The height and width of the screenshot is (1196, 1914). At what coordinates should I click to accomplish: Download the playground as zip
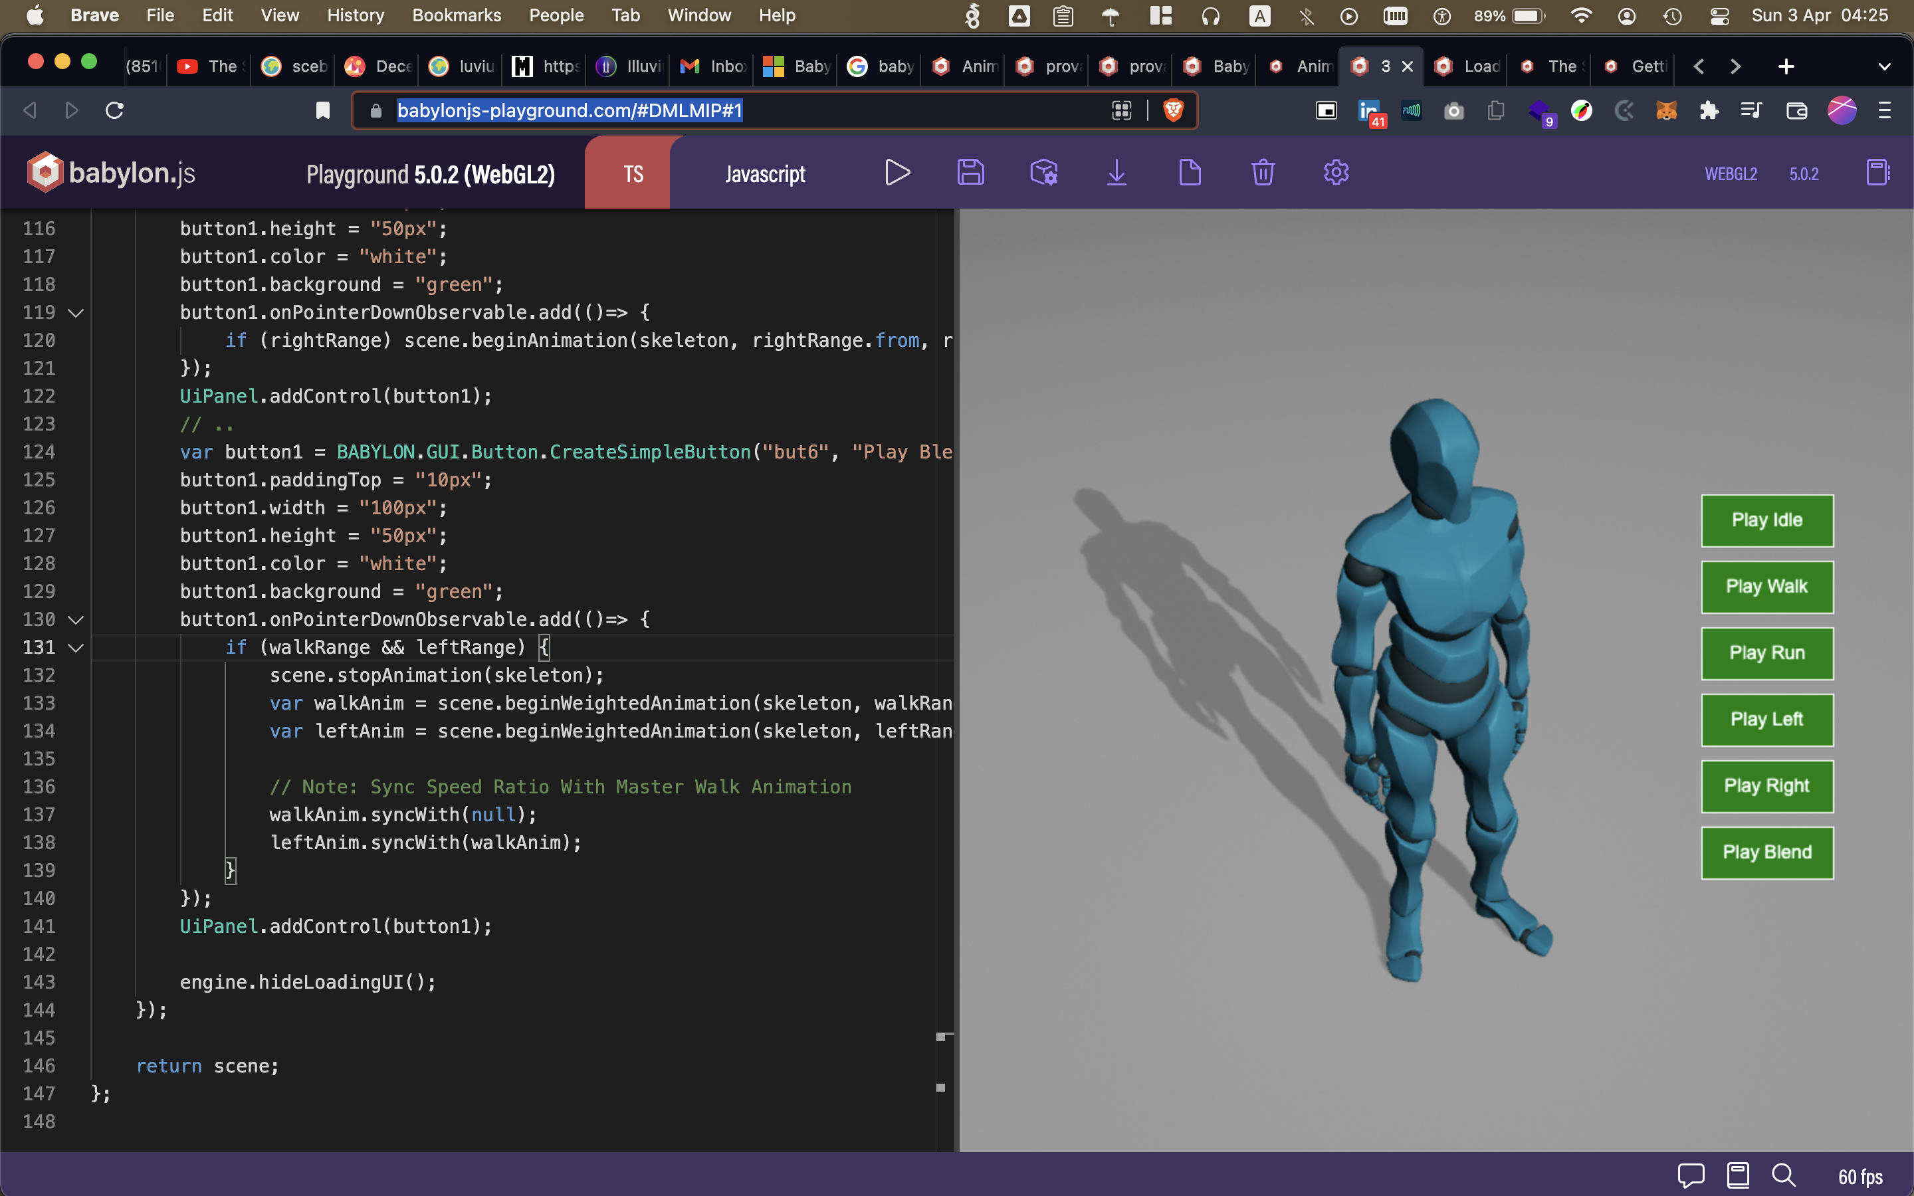pyautogui.click(x=1116, y=173)
